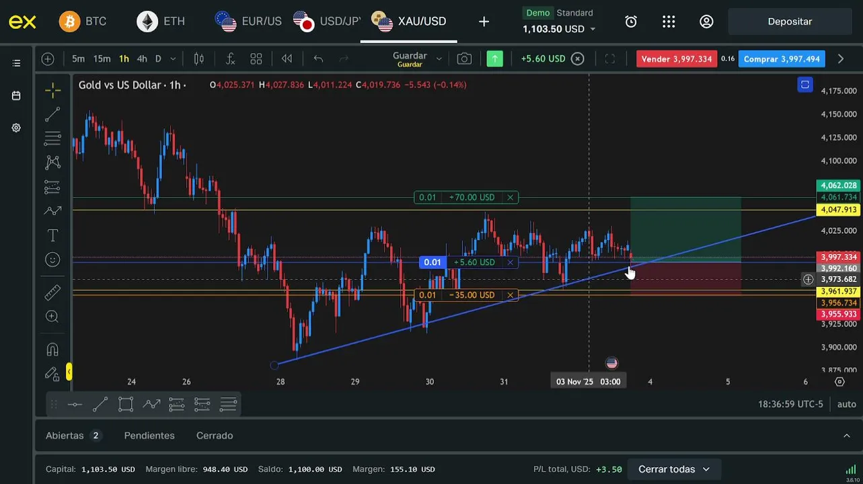Image resolution: width=863 pixels, height=484 pixels.
Task: Toggle magnet mode for drawings
Action: [52, 350]
